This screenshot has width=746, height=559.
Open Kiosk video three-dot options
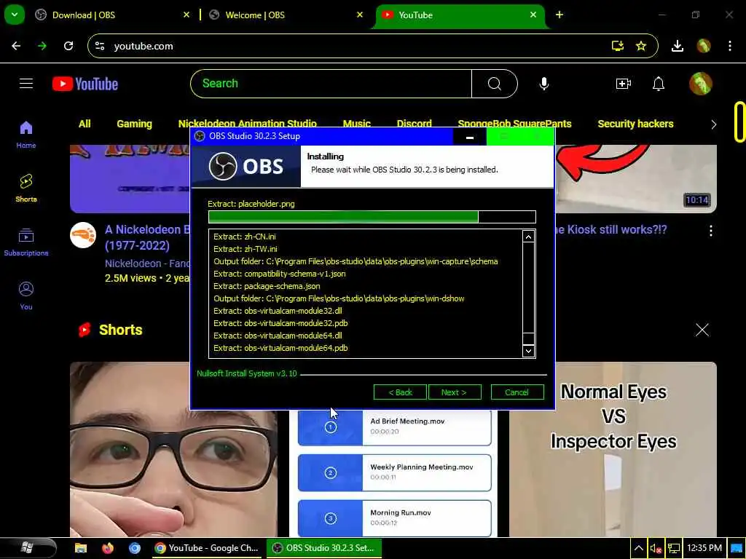tap(711, 231)
